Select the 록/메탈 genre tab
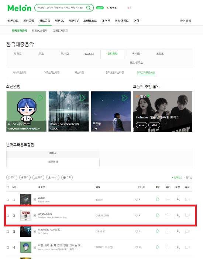 click(x=136, y=54)
